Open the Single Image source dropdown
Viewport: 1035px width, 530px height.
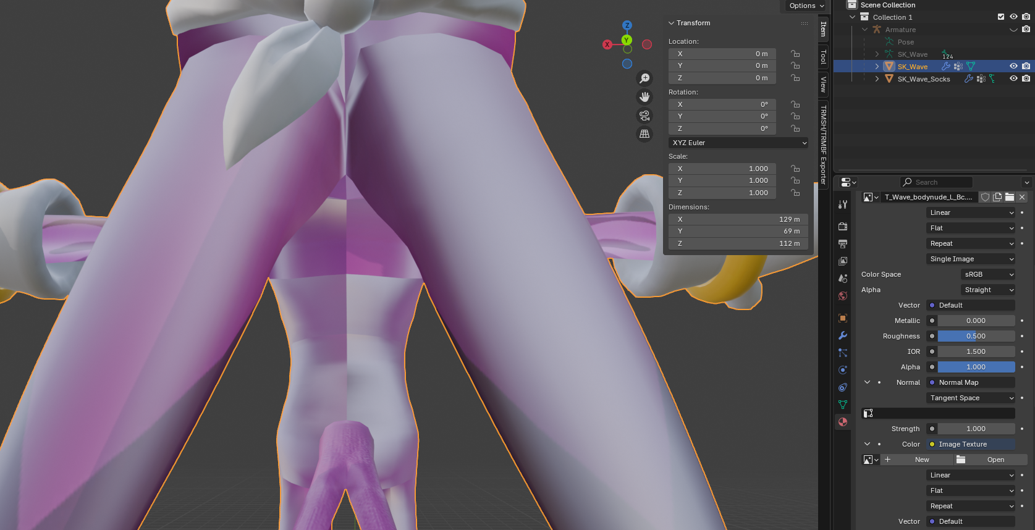tap(971, 259)
